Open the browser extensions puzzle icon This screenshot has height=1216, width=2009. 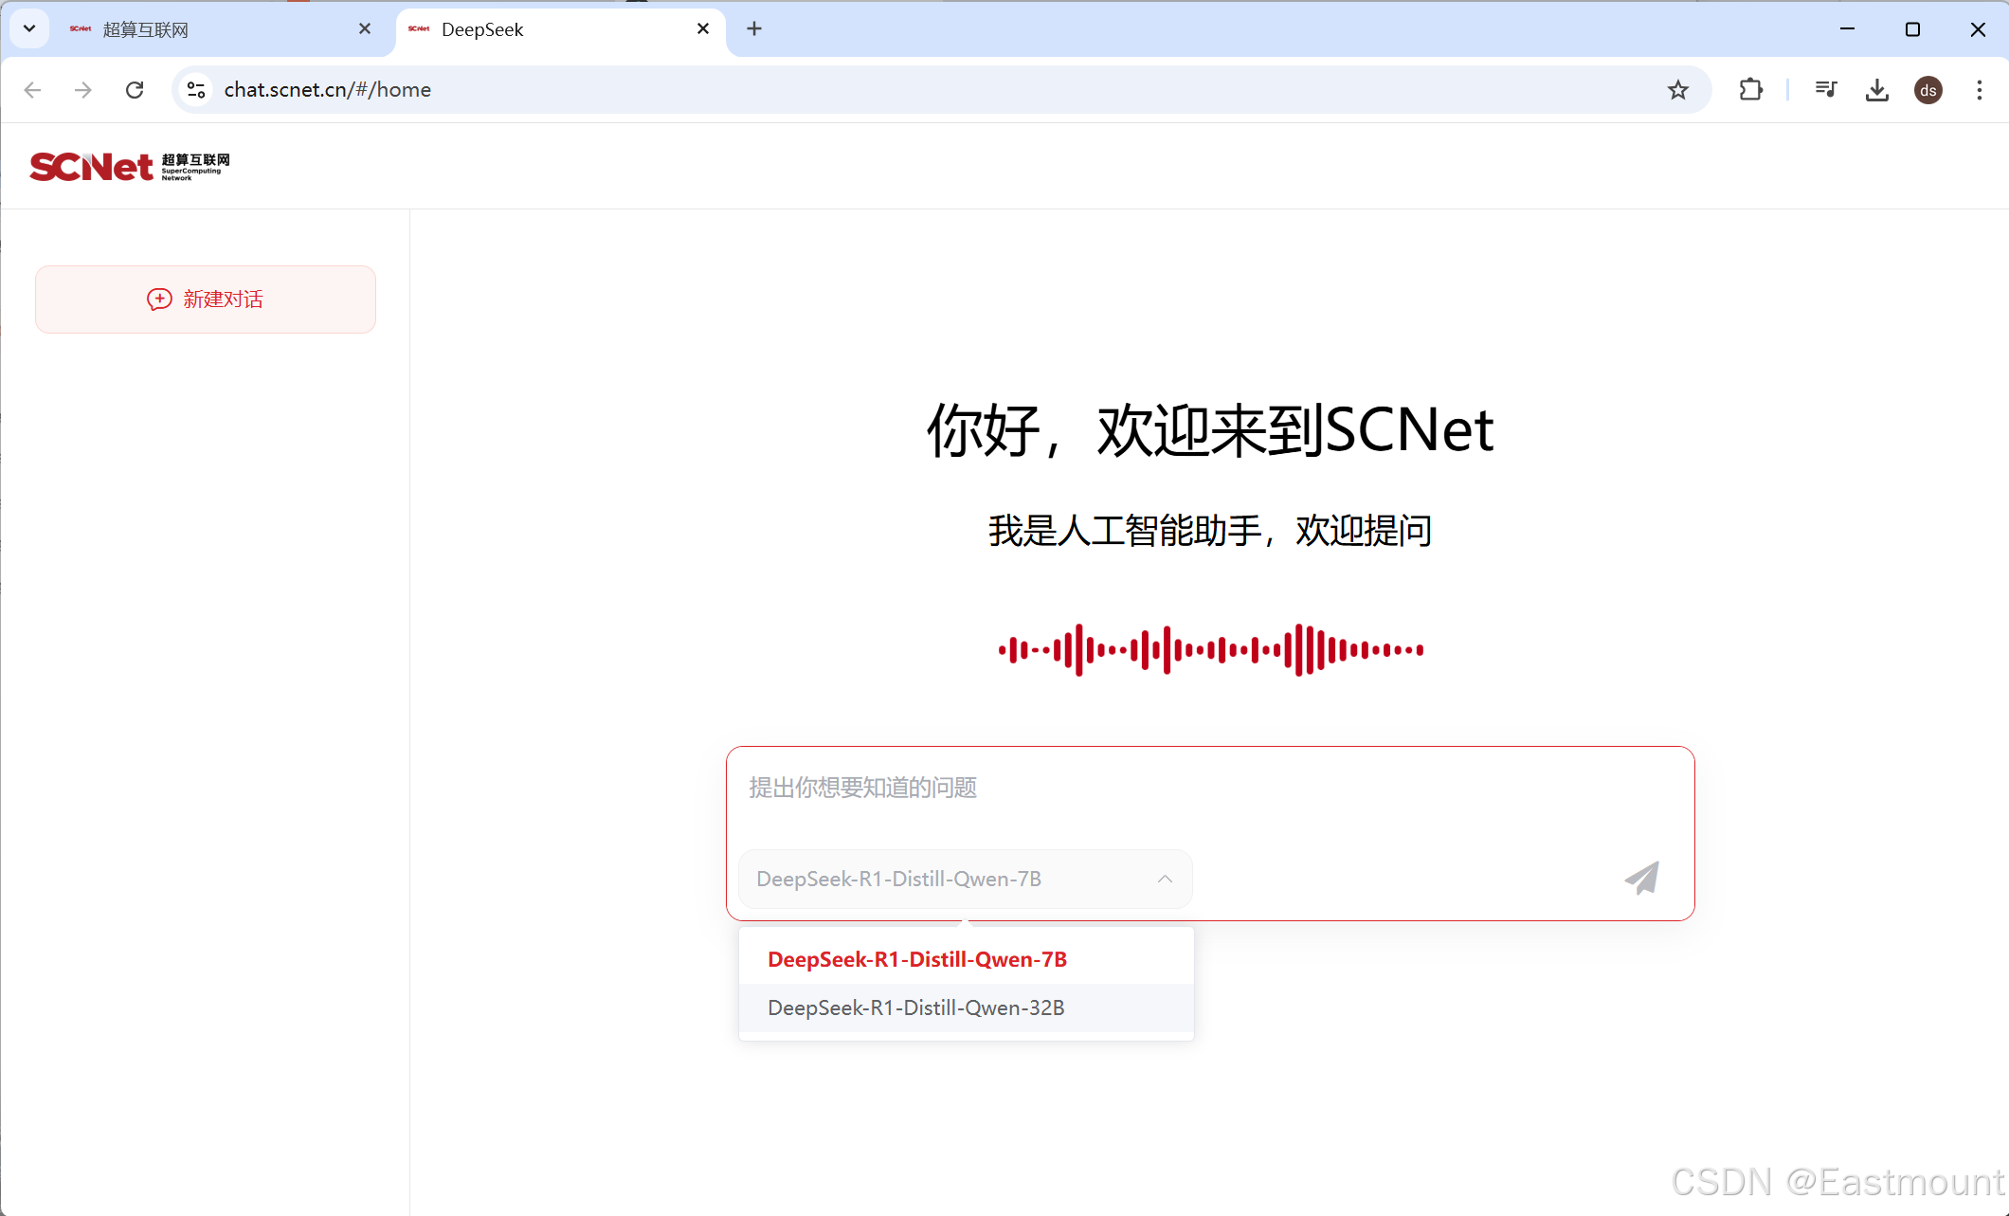1750,90
